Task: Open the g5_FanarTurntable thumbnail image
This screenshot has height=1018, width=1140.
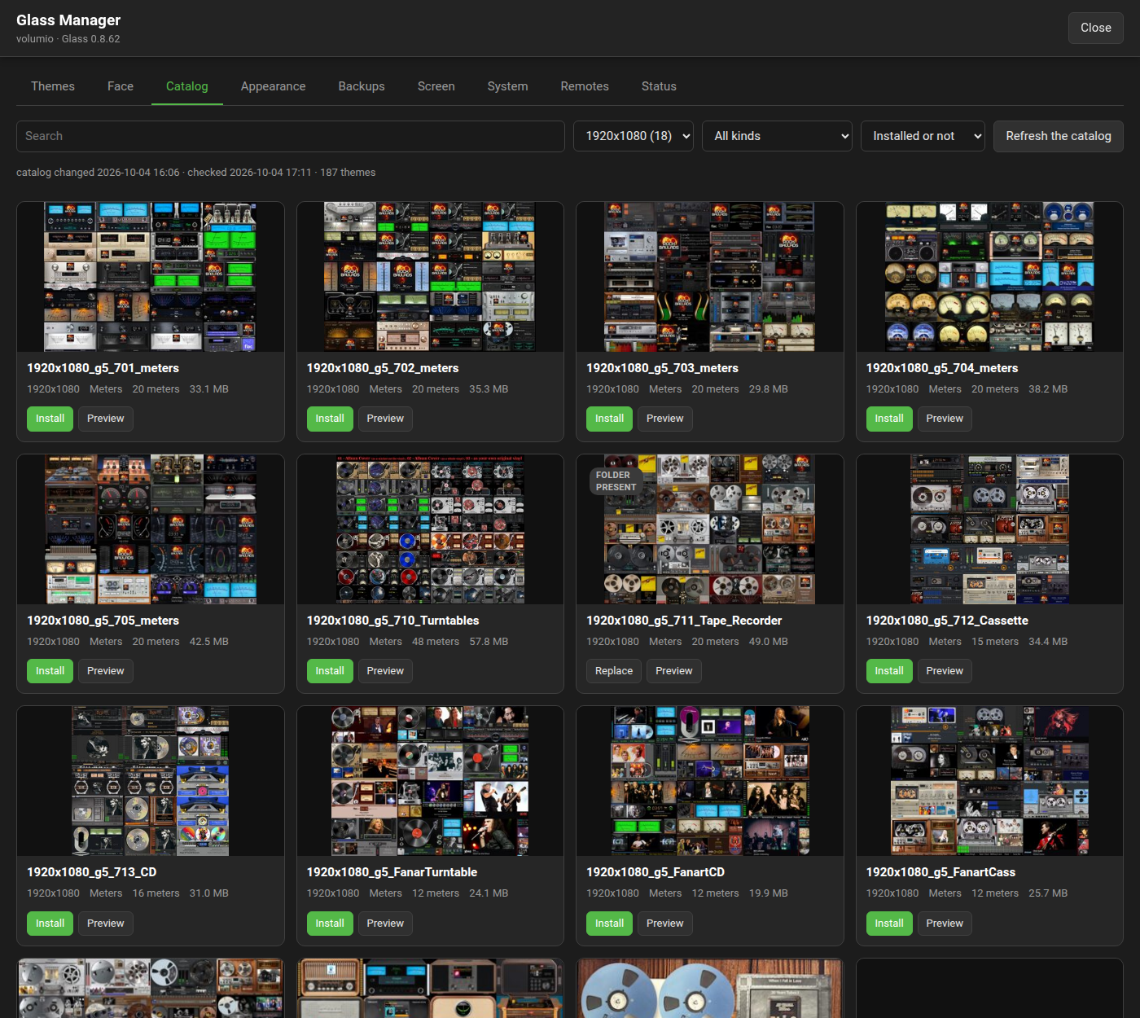Action: 430,781
